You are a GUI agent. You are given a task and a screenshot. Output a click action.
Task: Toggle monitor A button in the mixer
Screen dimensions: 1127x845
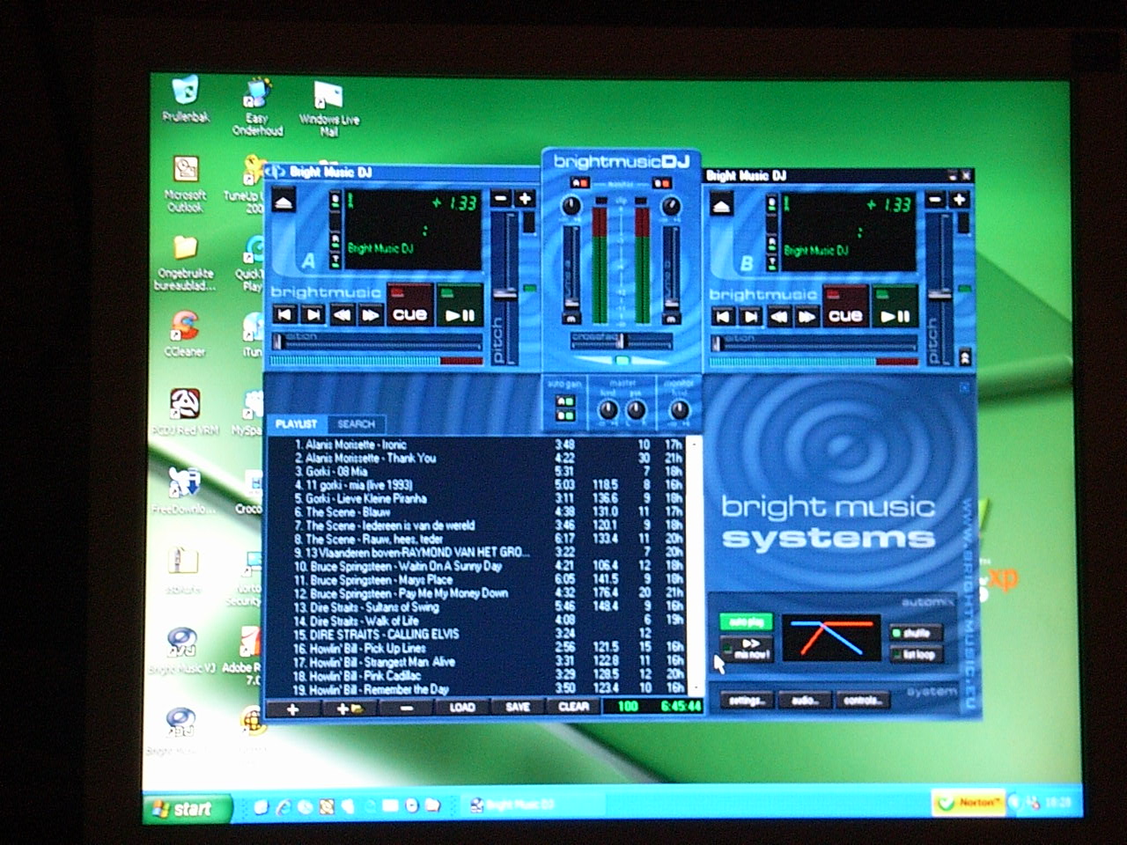tap(579, 183)
